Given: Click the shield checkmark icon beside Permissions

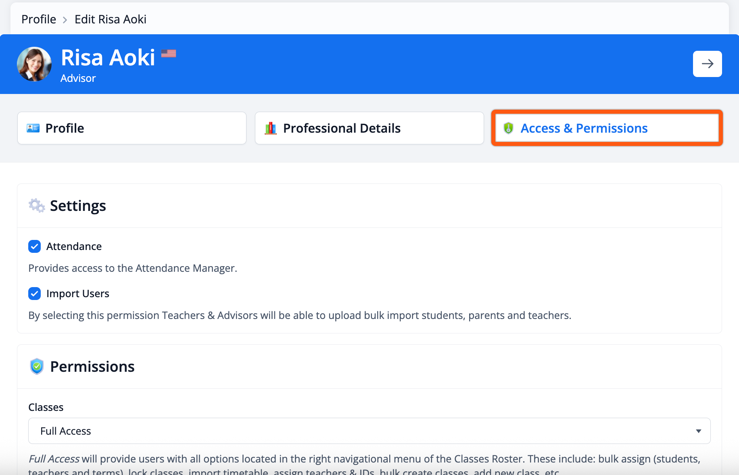Looking at the screenshot, I should pos(37,367).
